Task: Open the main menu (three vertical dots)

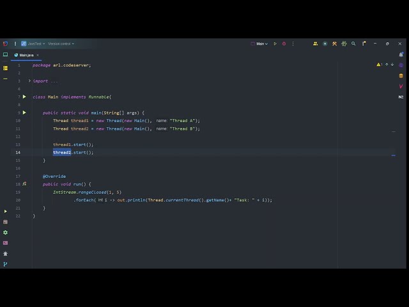Action: [x=15, y=43]
